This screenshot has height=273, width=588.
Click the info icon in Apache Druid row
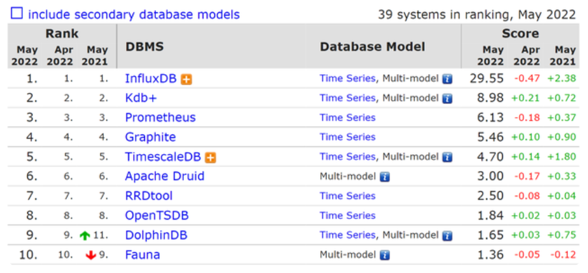[385, 176]
